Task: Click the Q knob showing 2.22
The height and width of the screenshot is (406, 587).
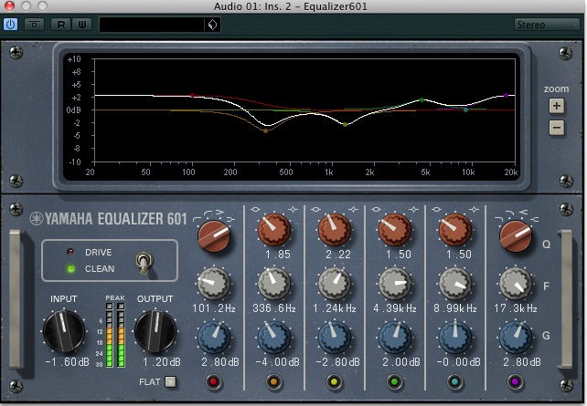Action: tap(334, 229)
